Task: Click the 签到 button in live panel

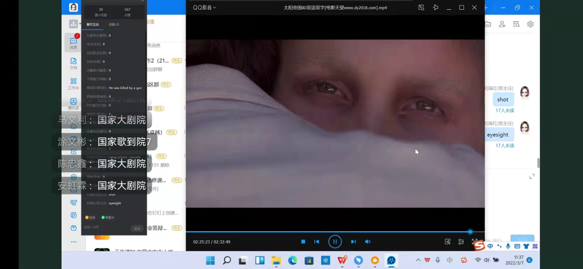Action: pos(90,217)
